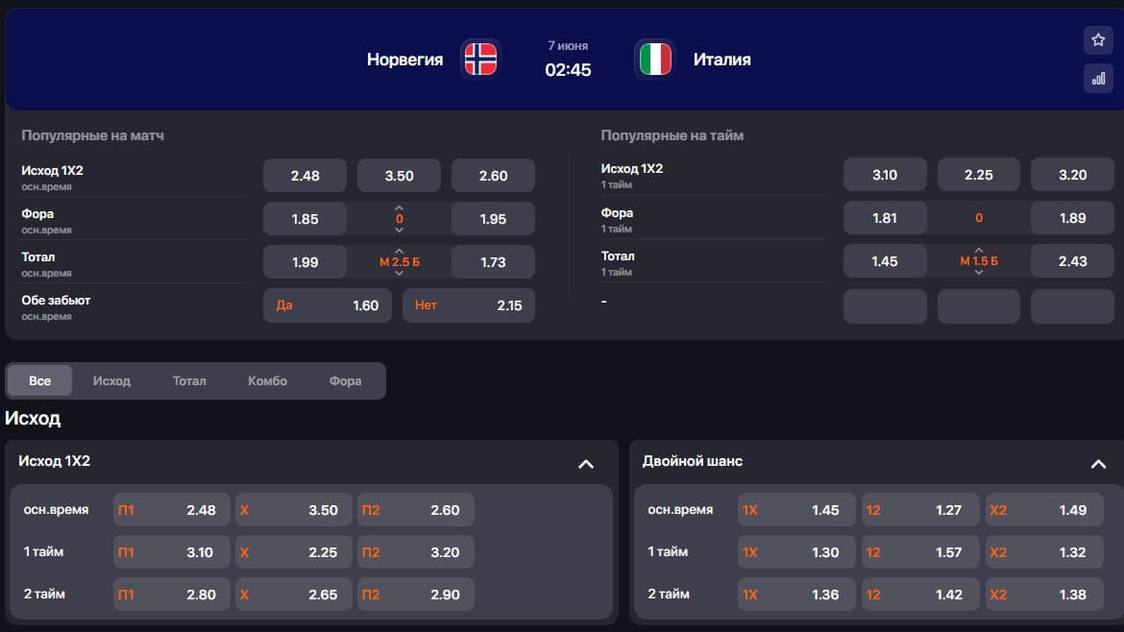Click the Norway flag icon

[x=480, y=59]
